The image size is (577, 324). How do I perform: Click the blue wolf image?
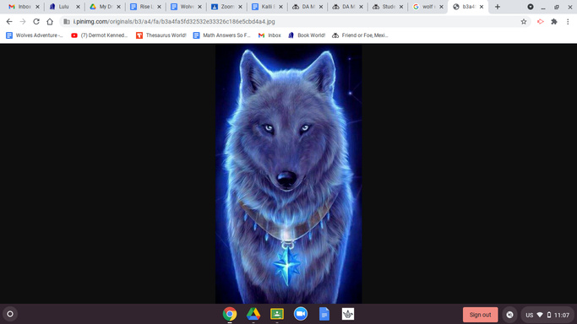pos(289,174)
